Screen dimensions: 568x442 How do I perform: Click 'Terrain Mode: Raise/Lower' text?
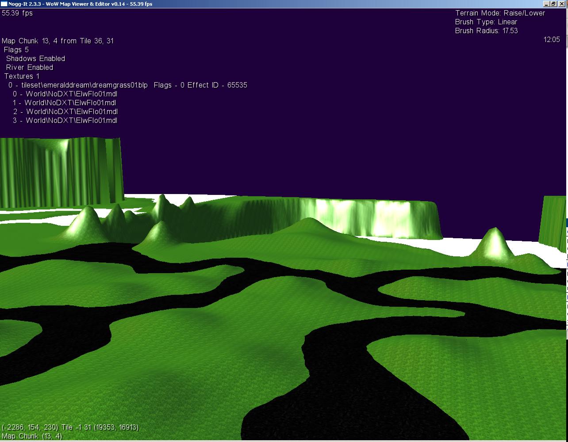point(500,13)
